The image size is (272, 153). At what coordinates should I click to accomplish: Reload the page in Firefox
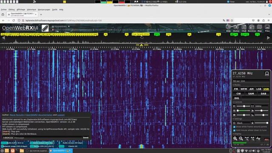14,20
